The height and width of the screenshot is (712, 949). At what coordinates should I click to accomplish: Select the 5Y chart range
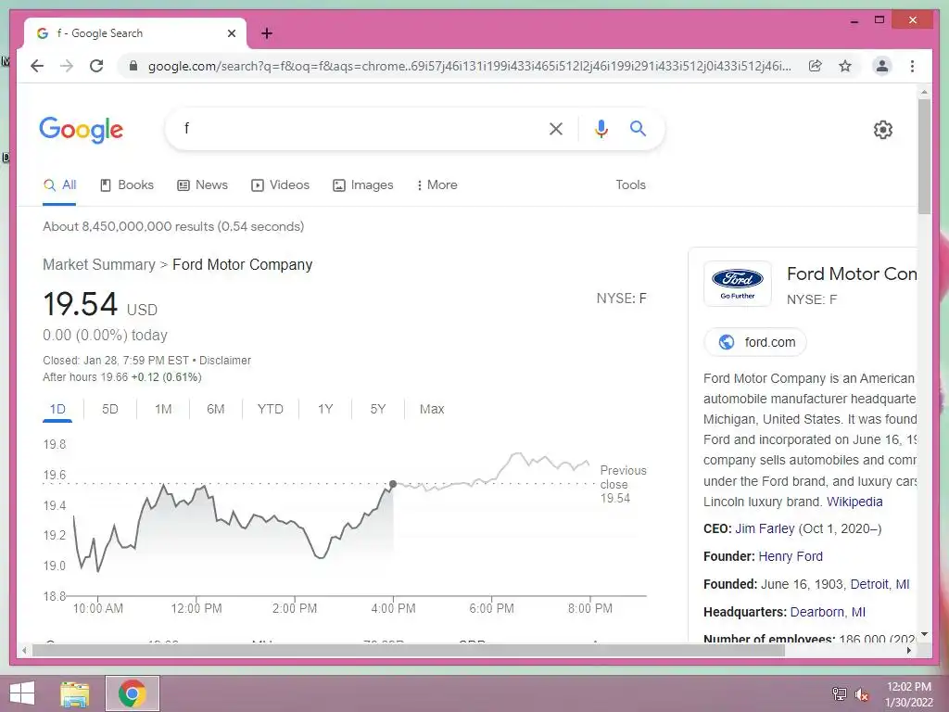point(378,409)
